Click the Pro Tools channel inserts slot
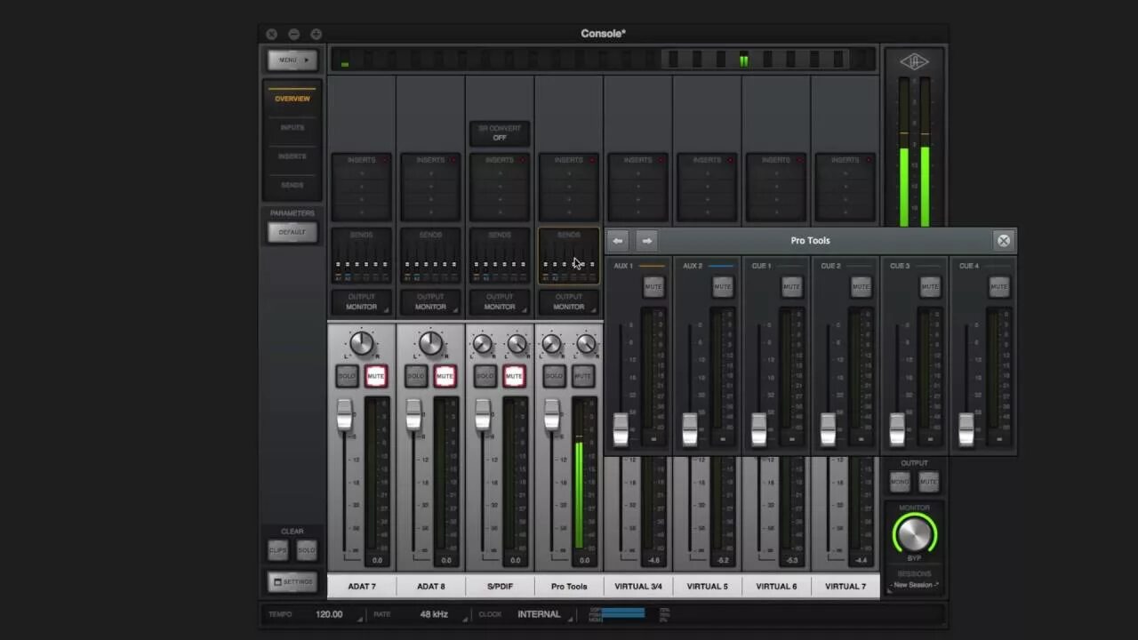Image resolution: width=1138 pixels, height=640 pixels. tap(569, 187)
